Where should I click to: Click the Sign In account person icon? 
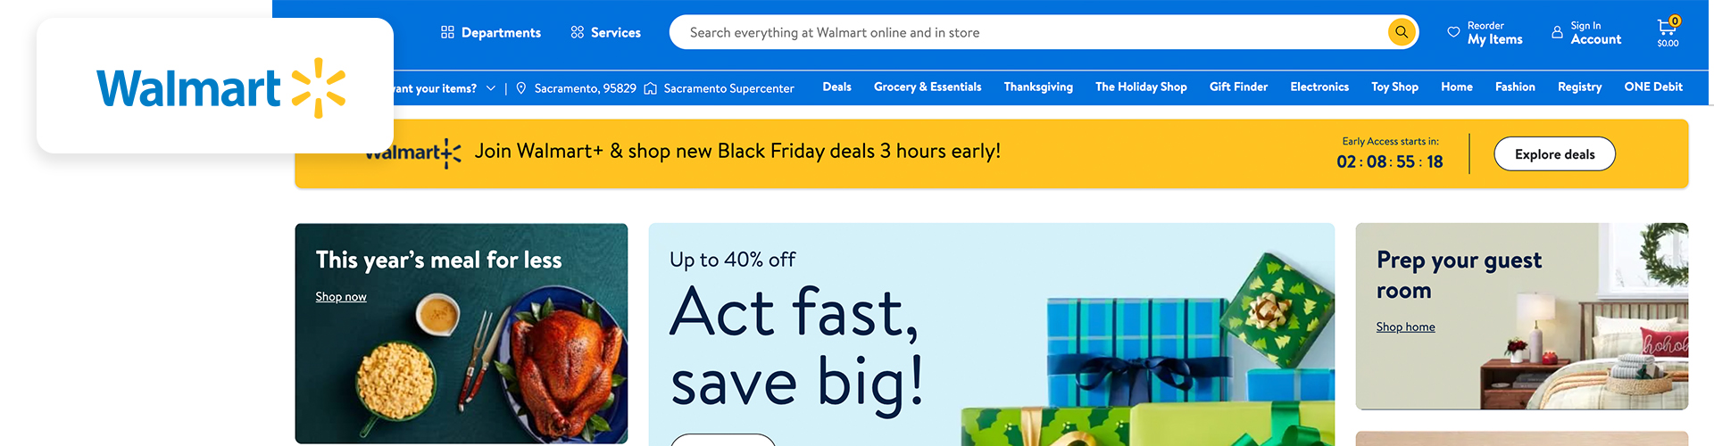click(1557, 32)
